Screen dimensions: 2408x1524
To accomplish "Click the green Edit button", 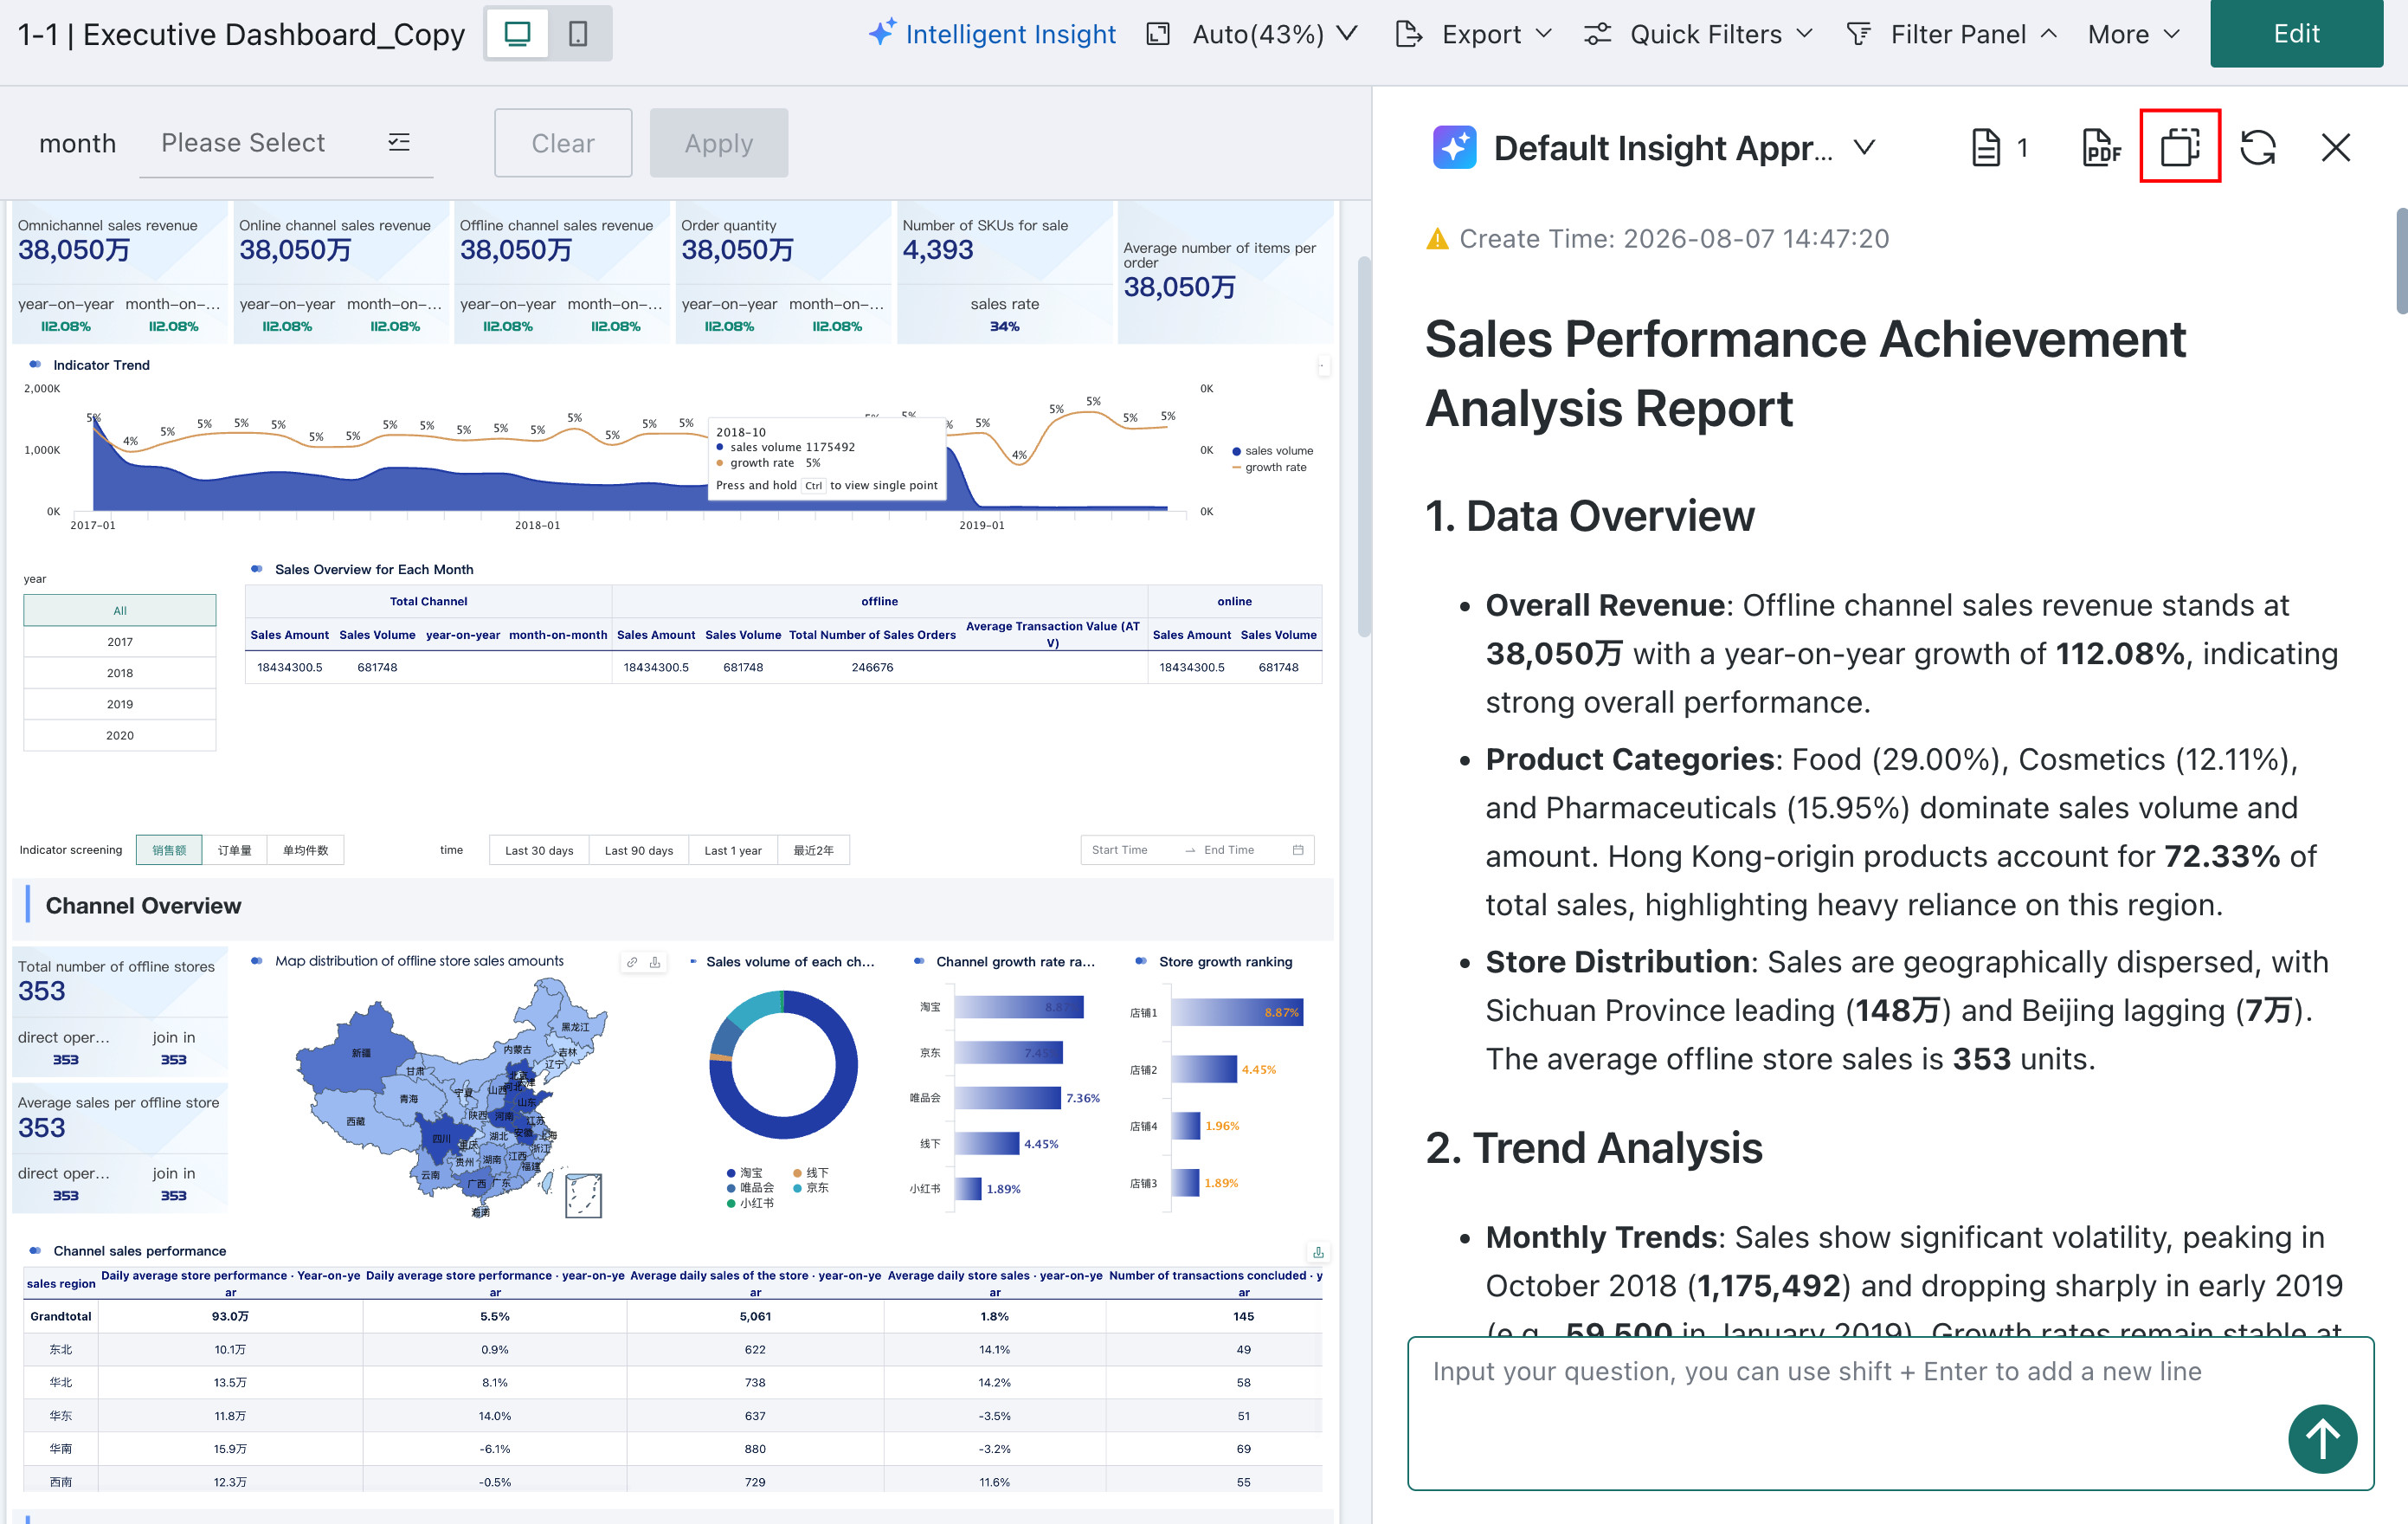I will tap(2295, 34).
